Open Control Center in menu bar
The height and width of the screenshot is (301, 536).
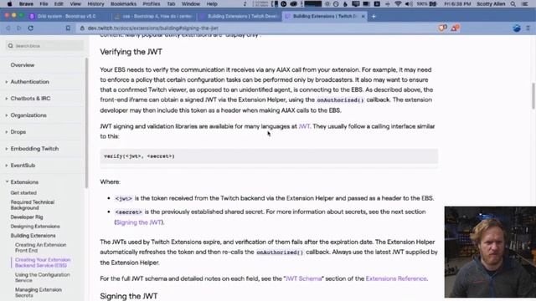point(525,4)
